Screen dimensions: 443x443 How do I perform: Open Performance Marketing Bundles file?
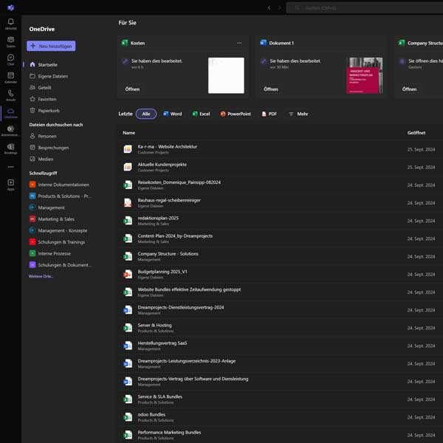coord(169,433)
